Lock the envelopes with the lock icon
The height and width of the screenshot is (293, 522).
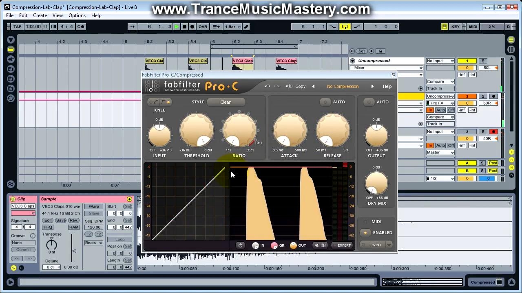pos(380,51)
